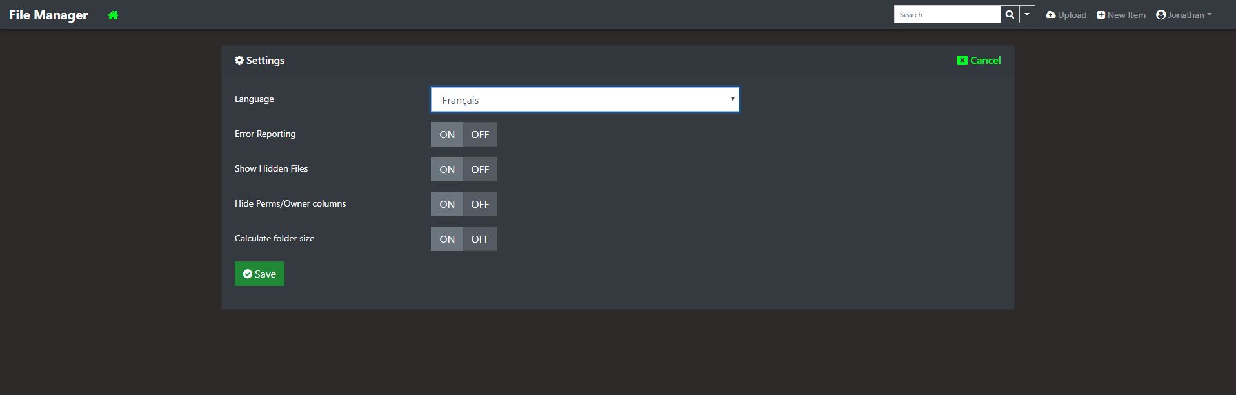Click the green X icon next to Cancel
Image resolution: width=1236 pixels, height=395 pixels.
click(x=962, y=60)
